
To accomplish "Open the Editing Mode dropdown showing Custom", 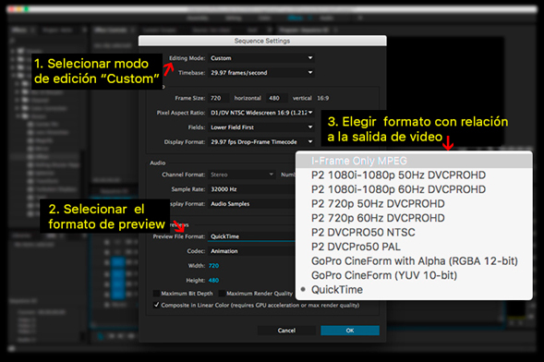I will click(x=261, y=58).
